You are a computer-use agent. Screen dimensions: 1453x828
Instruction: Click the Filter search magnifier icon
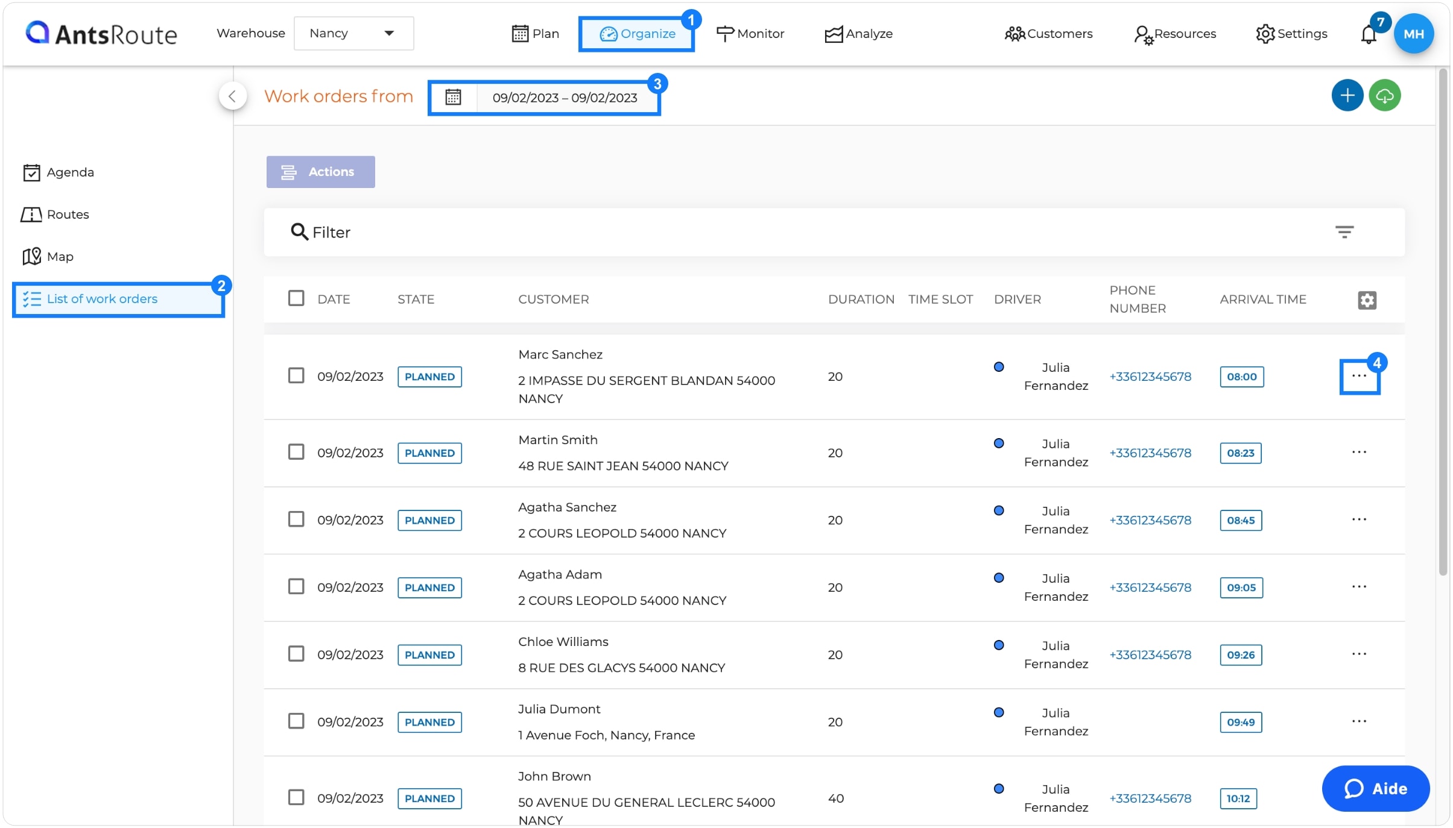point(299,231)
